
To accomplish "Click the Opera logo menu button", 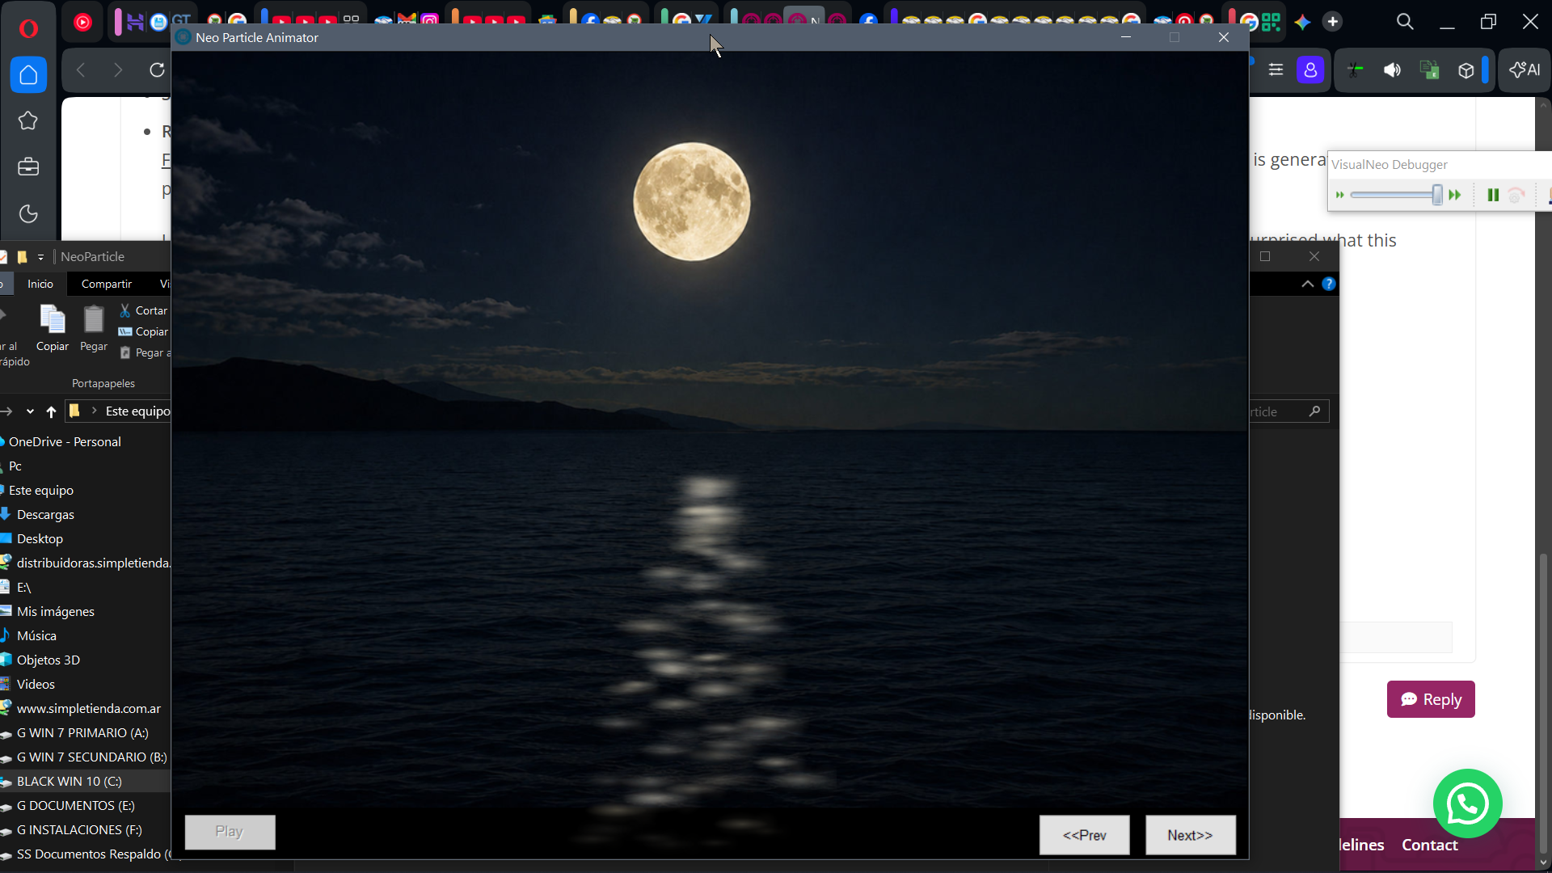I will click(28, 29).
